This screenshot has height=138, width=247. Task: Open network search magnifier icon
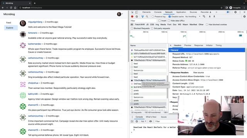pos(147,16)
